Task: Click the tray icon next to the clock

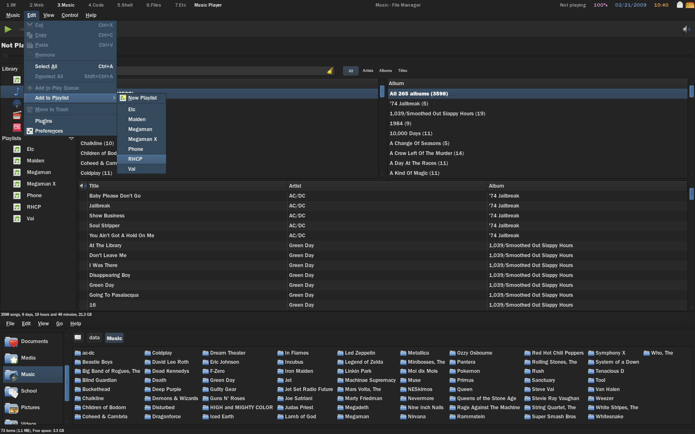Action: tap(680, 5)
